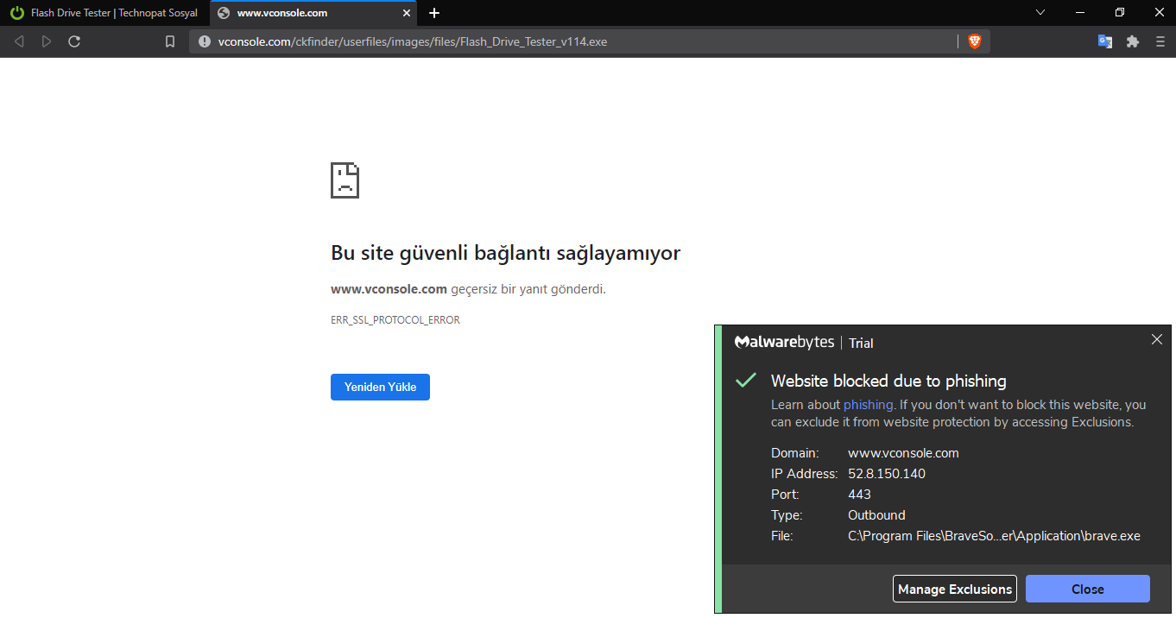Switch to the Flash Drive Tester Technopat tab
This screenshot has width=1176, height=618.
click(x=104, y=13)
